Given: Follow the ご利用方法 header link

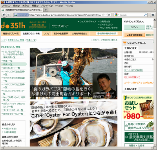Looking at the screenshot, I should point(104,22).
